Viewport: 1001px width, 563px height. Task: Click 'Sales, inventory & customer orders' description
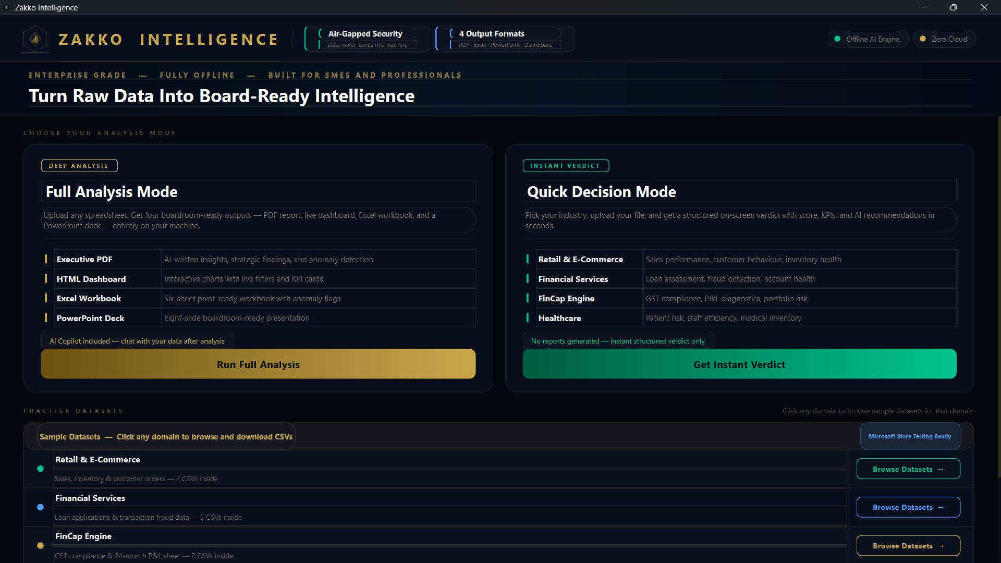pos(136,479)
